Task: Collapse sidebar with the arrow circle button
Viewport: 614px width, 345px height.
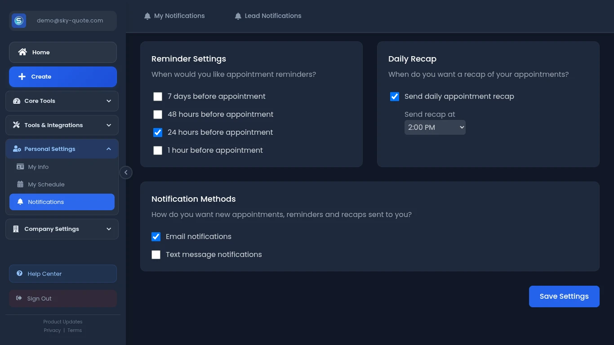Action: click(x=126, y=172)
